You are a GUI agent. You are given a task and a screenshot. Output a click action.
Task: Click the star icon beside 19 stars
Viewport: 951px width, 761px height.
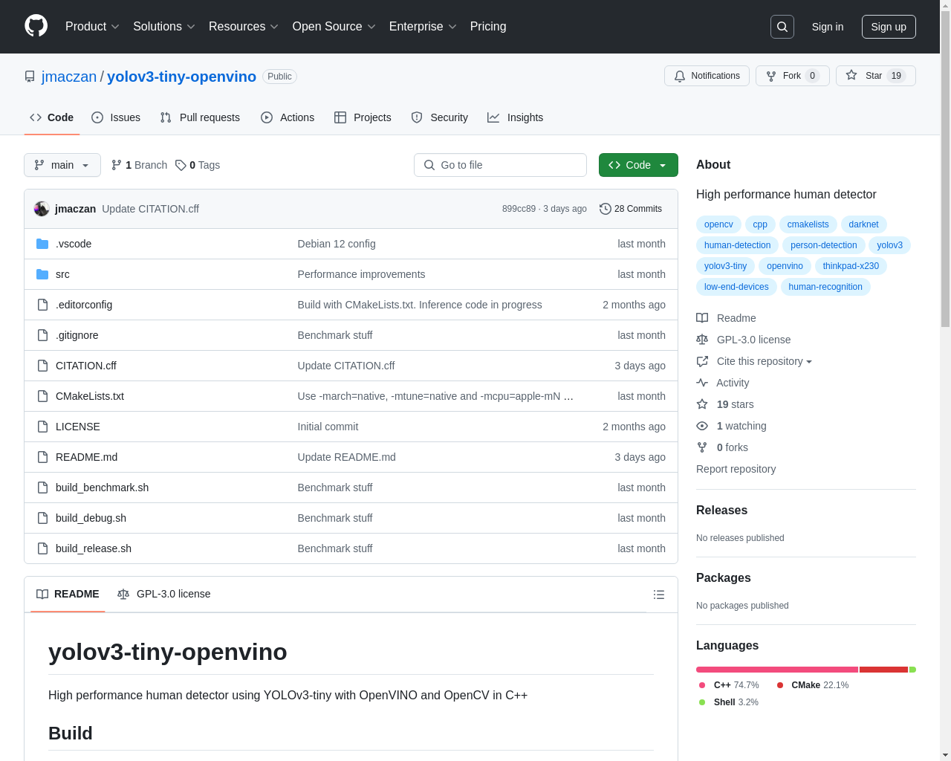tap(702, 404)
